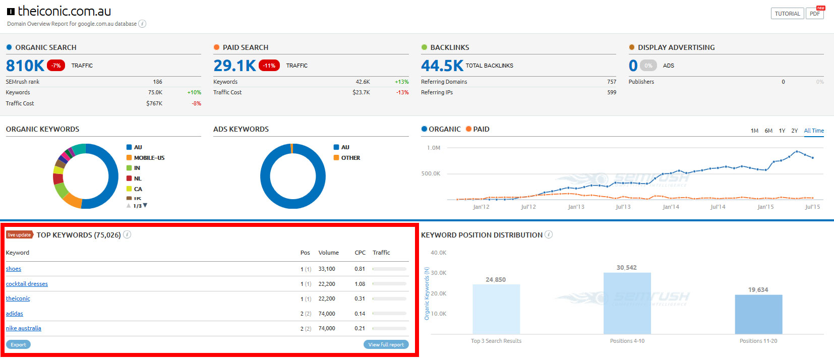Viewport: 834px width, 359px height.
Task: Click the live update badge
Action: pos(19,234)
